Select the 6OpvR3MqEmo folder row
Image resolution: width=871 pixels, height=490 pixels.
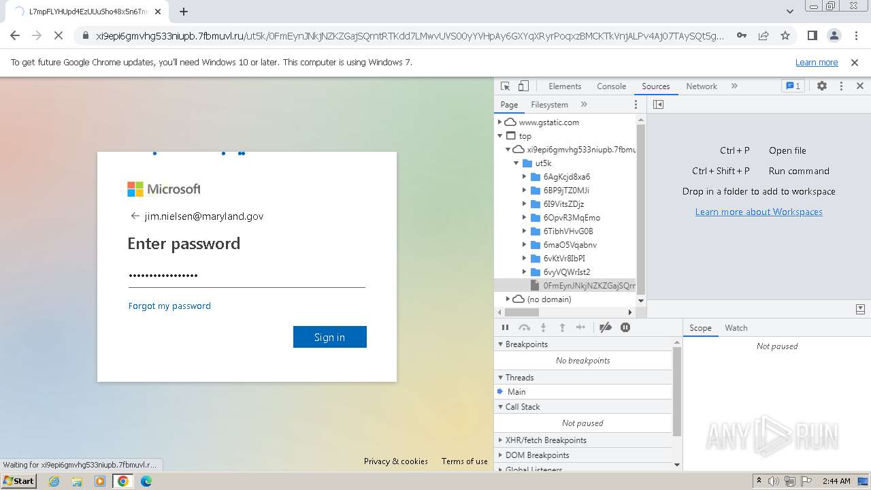click(565, 218)
